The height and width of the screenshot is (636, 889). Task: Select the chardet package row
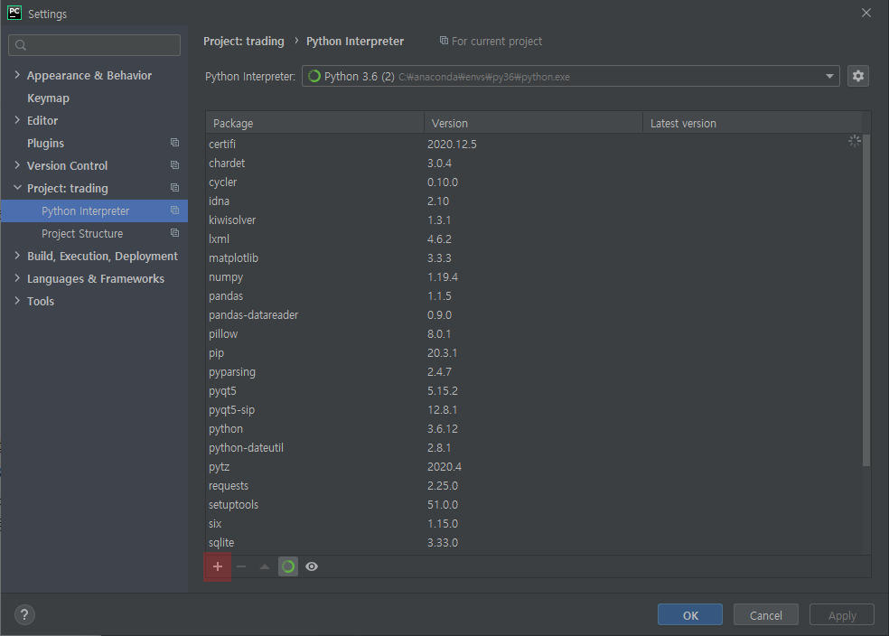pos(534,164)
